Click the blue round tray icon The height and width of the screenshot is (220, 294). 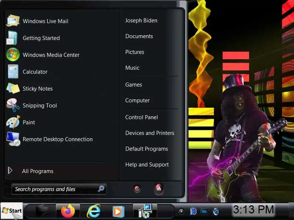pos(216,212)
